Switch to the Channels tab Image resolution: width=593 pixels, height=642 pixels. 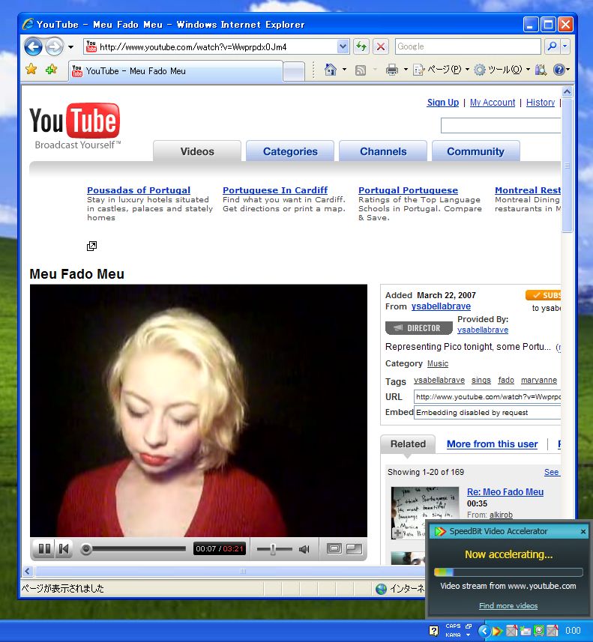click(x=383, y=151)
